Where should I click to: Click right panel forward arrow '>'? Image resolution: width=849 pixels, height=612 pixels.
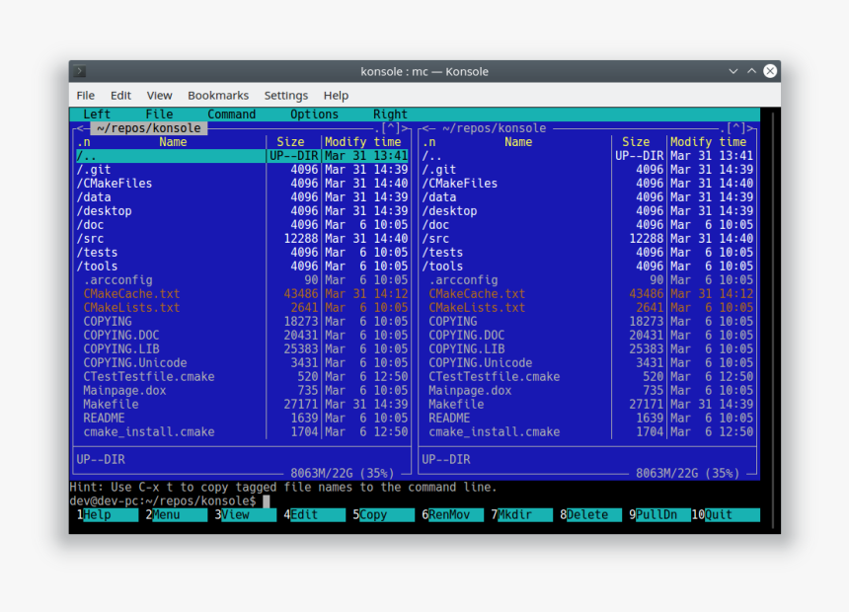[750, 128]
